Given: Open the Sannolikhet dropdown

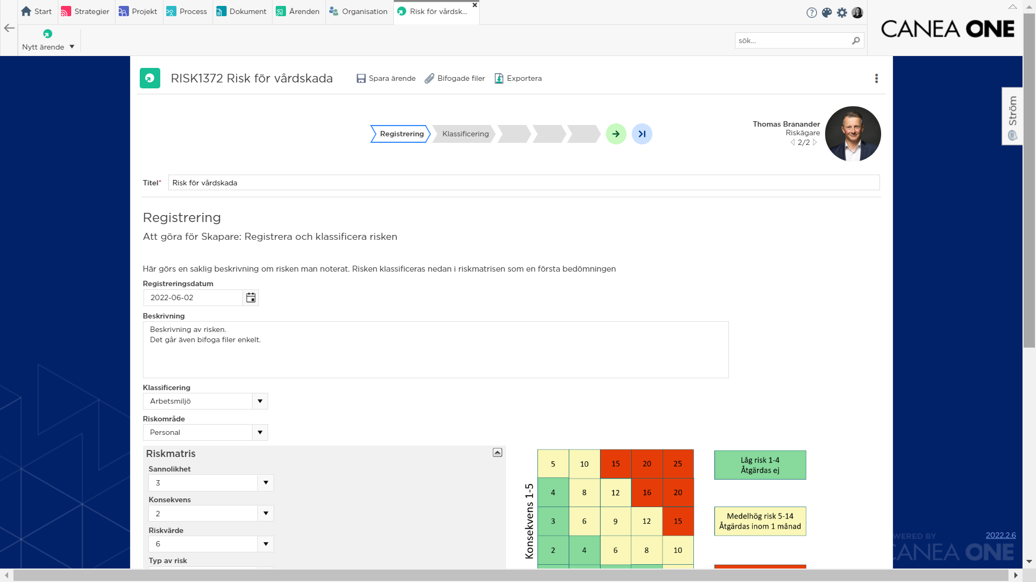Looking at the screenshot, I should coord(265,483).
